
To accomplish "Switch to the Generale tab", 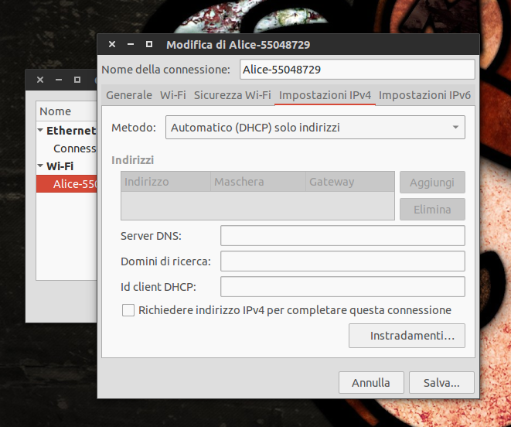I will point(129,95).
